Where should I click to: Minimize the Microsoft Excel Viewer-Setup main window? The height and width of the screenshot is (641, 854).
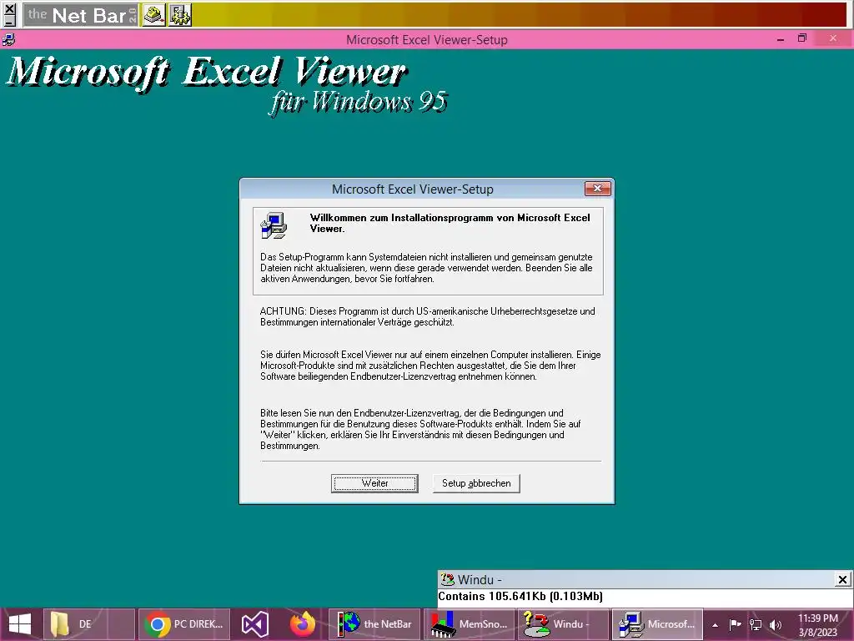[x=781, y=39]
